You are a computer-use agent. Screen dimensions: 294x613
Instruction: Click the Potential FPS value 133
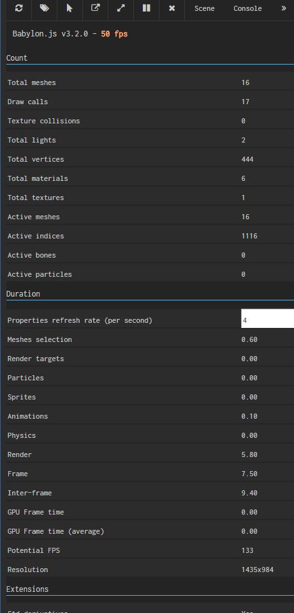(247, 550)
